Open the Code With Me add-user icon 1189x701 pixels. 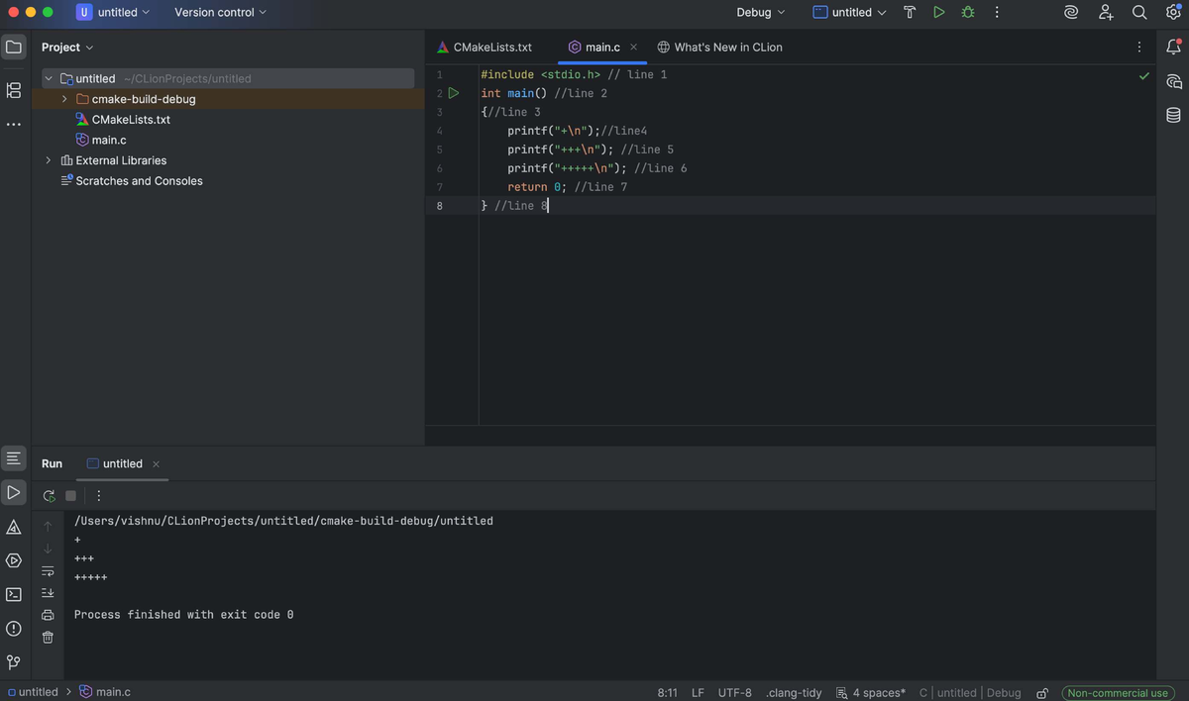[x=1106, y=13]
